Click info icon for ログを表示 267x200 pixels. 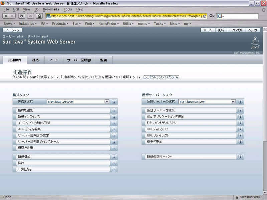pos(114,169)
